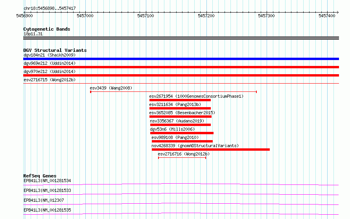Click the esv3211634 red variant bar
Image resolution: width=350 pixels, height=219 pixels.
(180, 108)
